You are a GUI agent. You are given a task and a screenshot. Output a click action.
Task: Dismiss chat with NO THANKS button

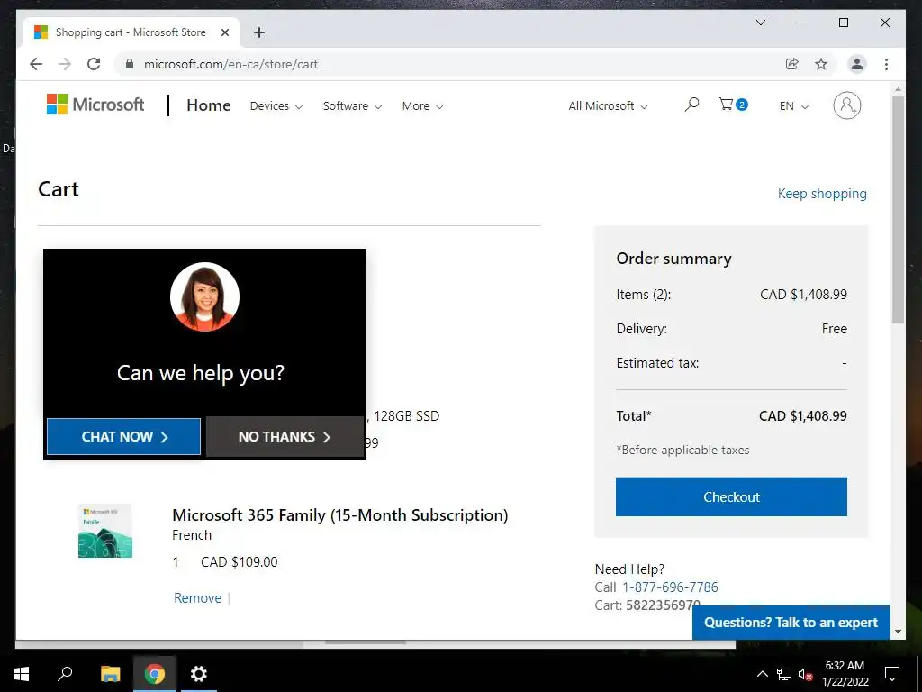tap(285, 437)
